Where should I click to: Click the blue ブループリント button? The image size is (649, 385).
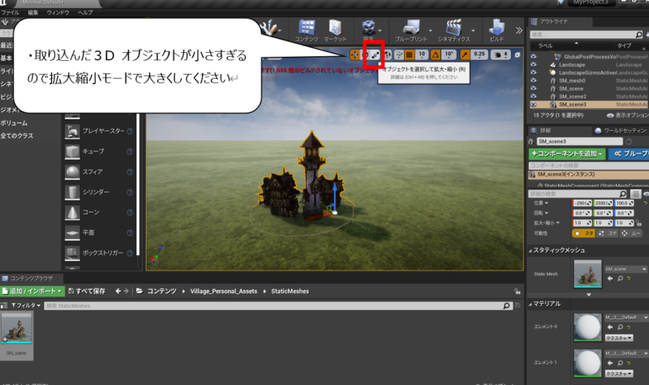pos(630,154)
